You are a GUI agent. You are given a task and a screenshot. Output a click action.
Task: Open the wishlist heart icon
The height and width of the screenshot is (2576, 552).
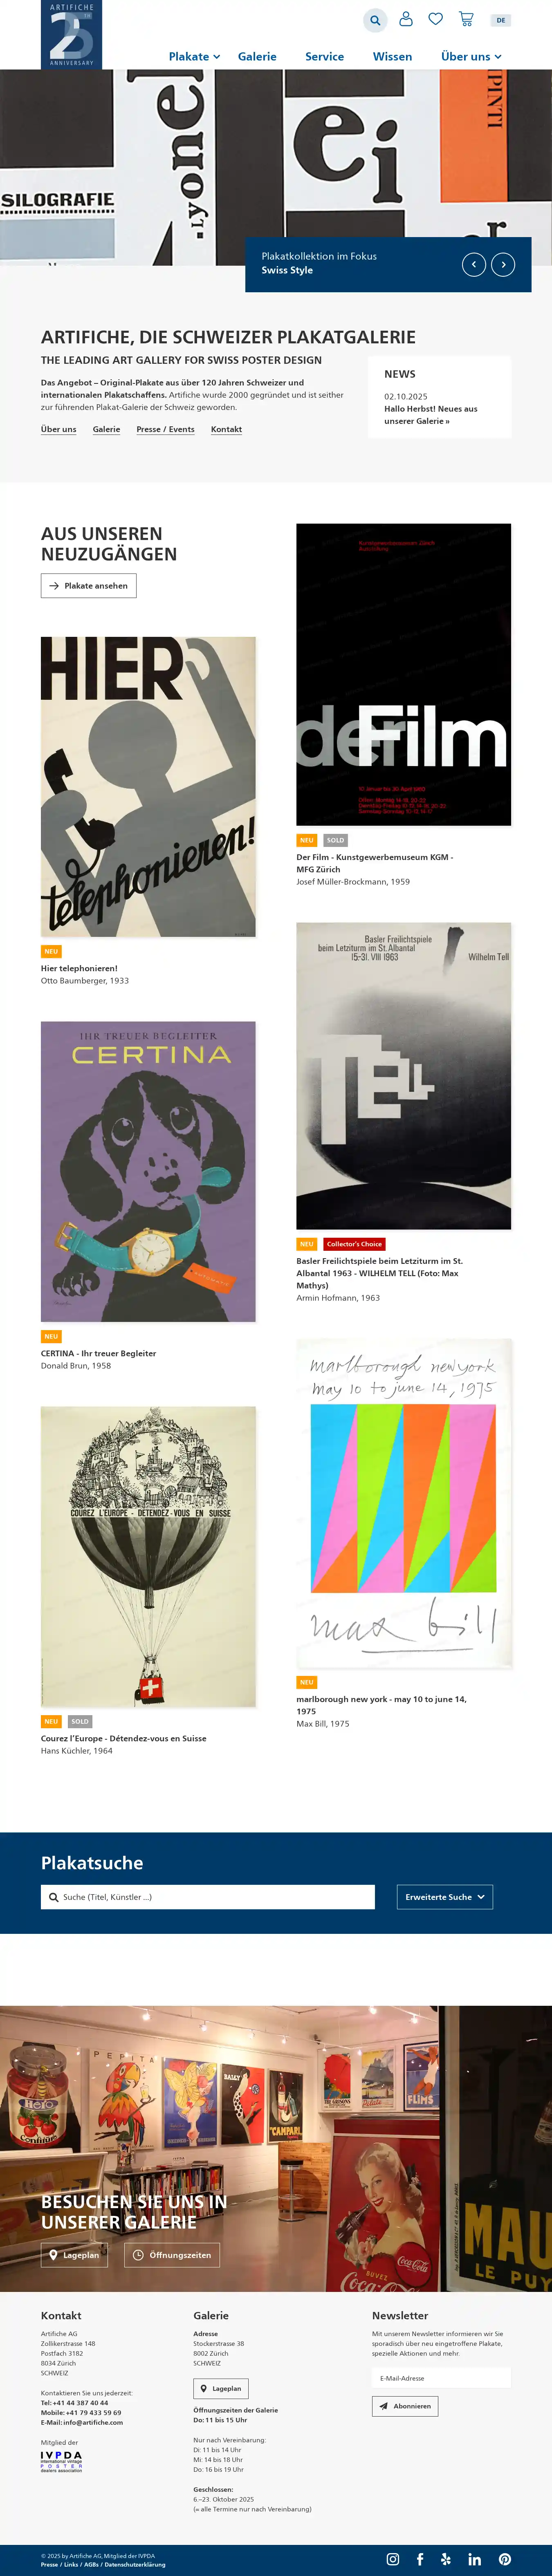tap(436, 19)
